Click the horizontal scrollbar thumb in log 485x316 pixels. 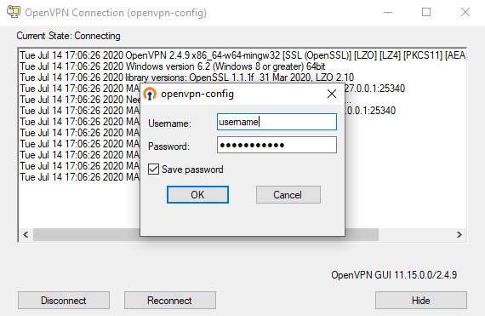click(206, 234)
